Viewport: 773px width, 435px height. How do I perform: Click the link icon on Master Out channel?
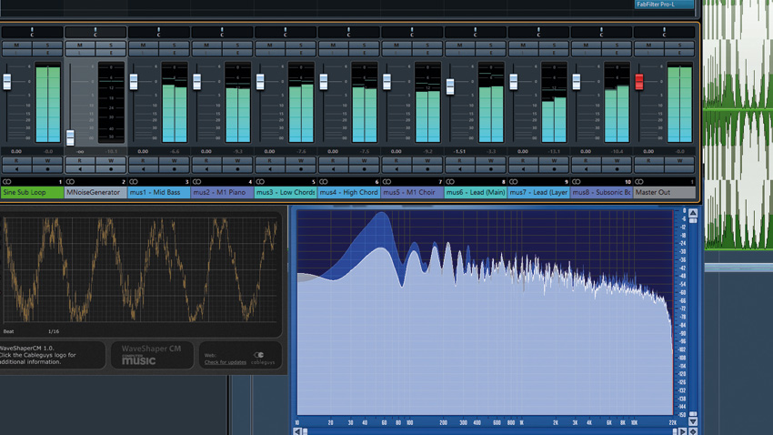pyautogui.click(x=639, y=181)
